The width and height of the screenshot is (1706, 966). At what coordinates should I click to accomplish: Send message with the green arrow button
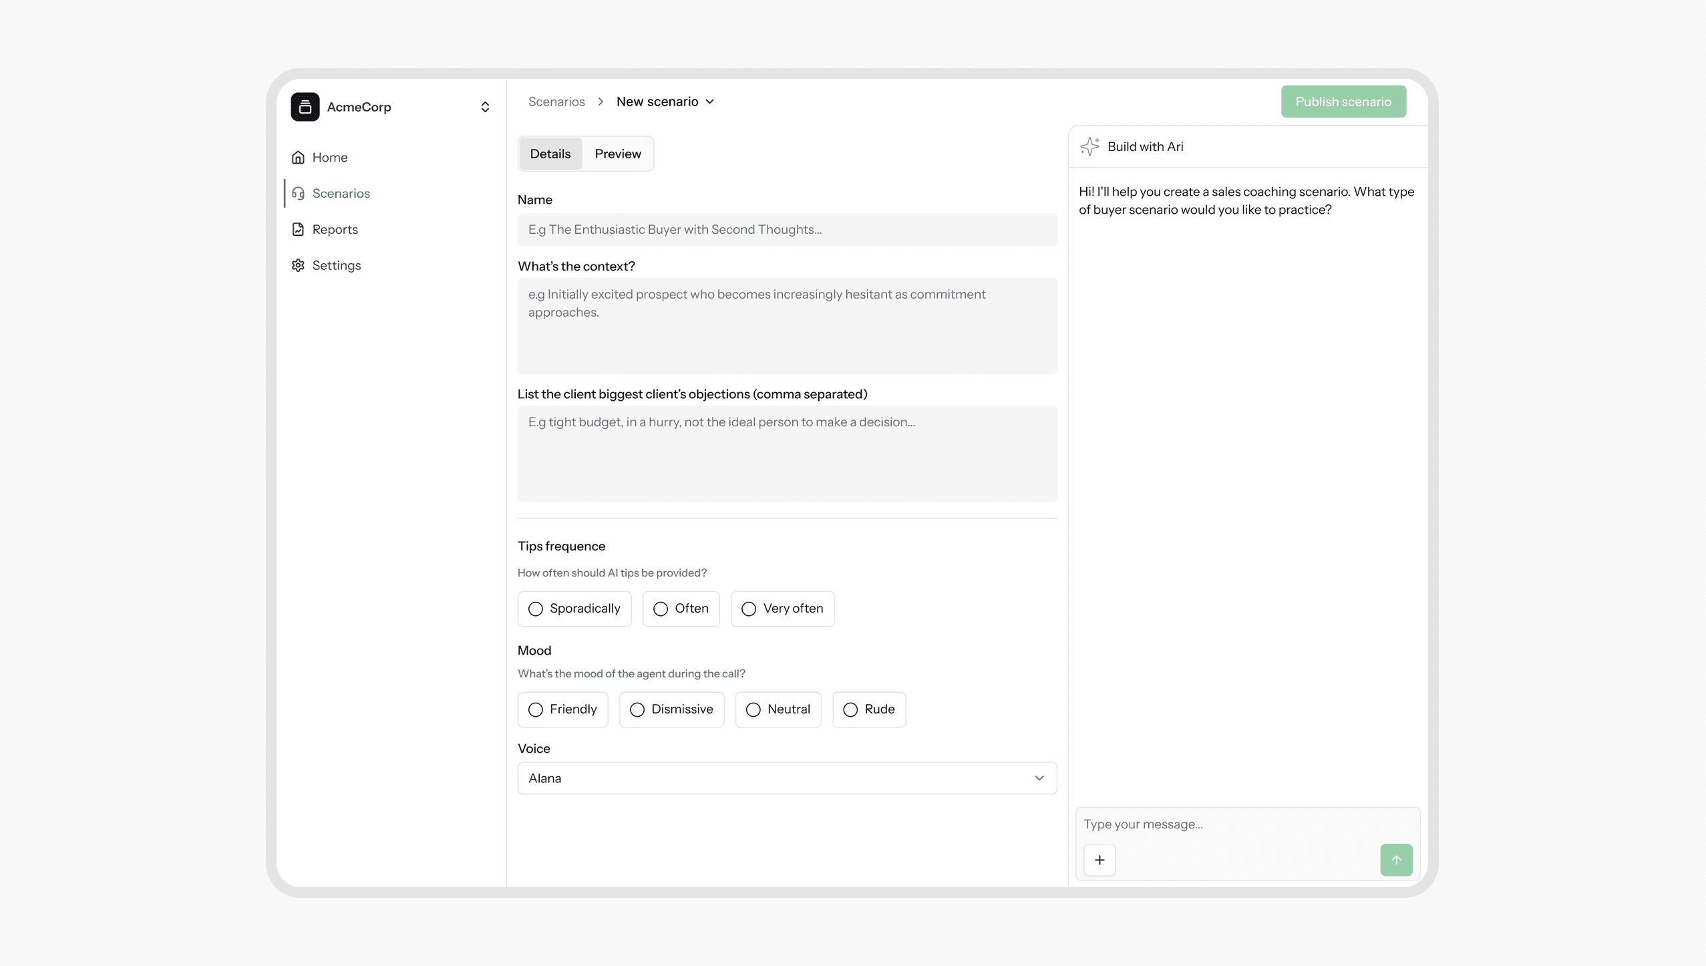pos(1396,860)
